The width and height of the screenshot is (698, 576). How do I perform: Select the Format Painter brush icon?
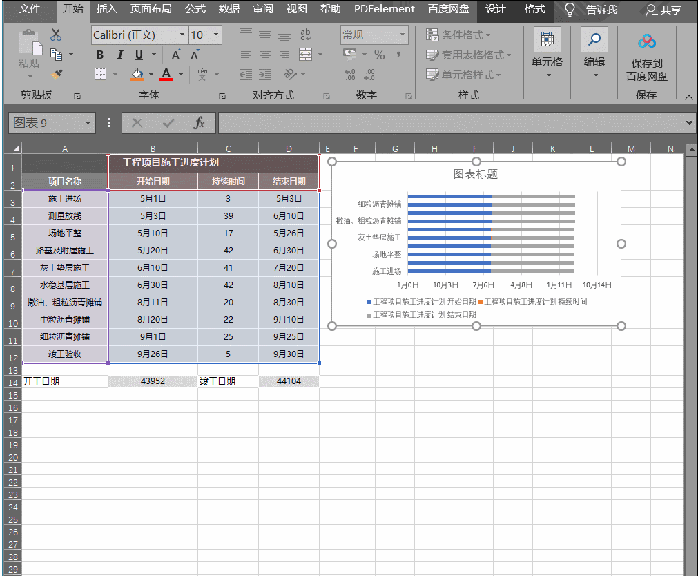pyautogui.click(x=57, y=74)
